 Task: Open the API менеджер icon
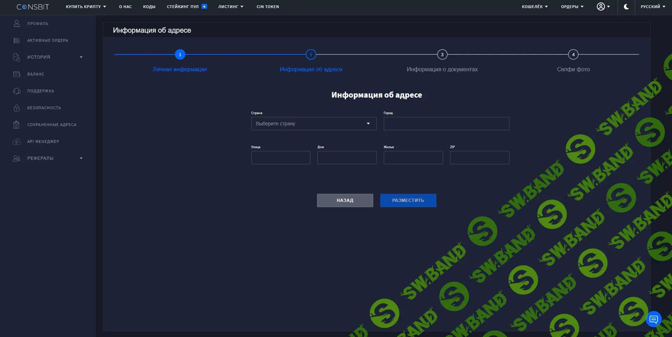tap(17, 141)
